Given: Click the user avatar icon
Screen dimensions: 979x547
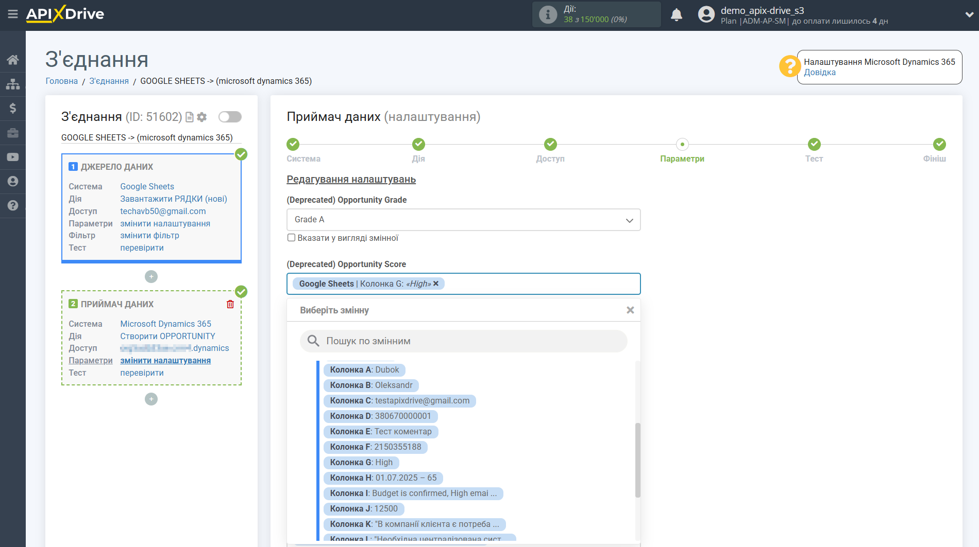Looking at the screenshot, I should pyautogui.click(x=706, y=14).
